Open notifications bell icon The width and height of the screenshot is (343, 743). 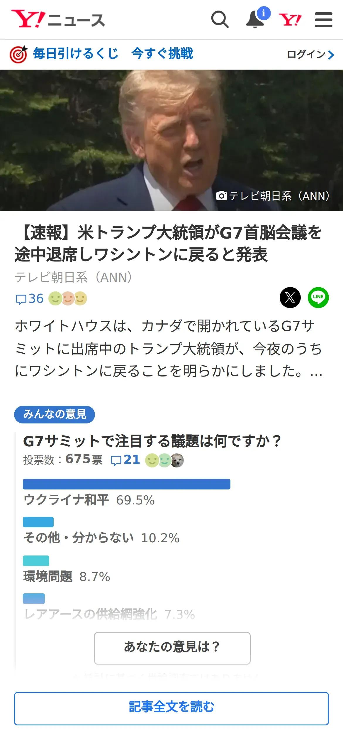255,19
